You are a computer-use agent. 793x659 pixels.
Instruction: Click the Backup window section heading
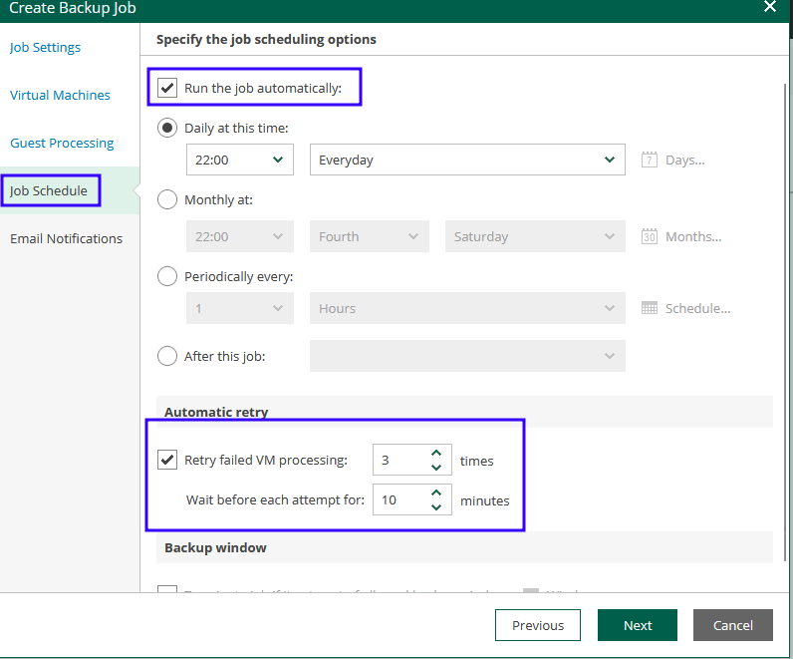[215, 547]
